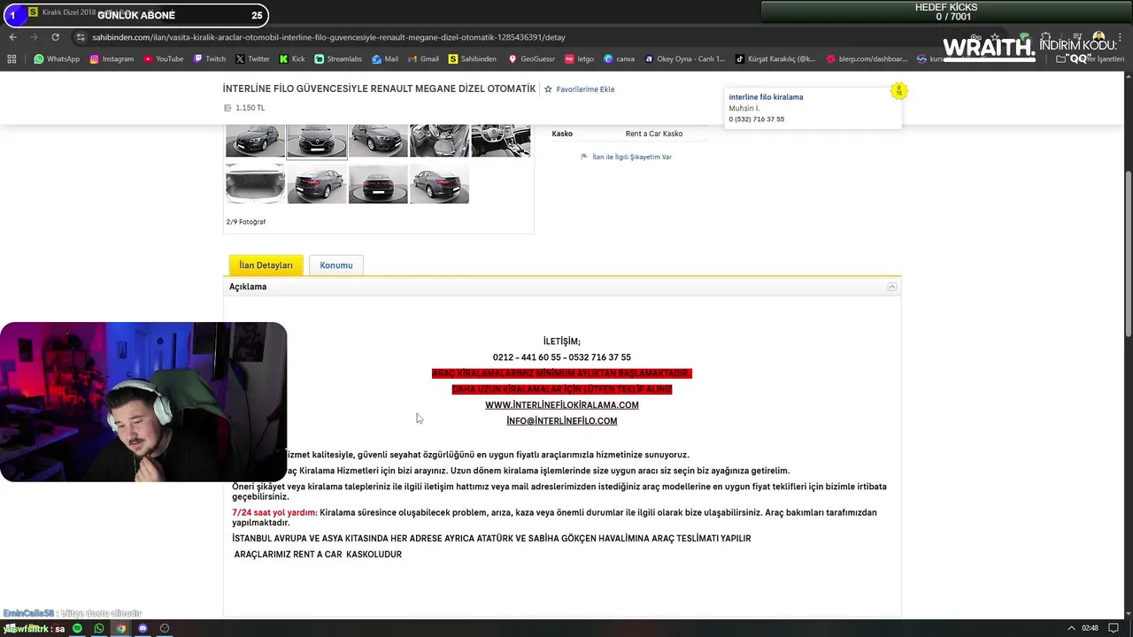
Task: Click the seller phone 0 (532) 716 37 55
Action: click(x=757, y=119)
